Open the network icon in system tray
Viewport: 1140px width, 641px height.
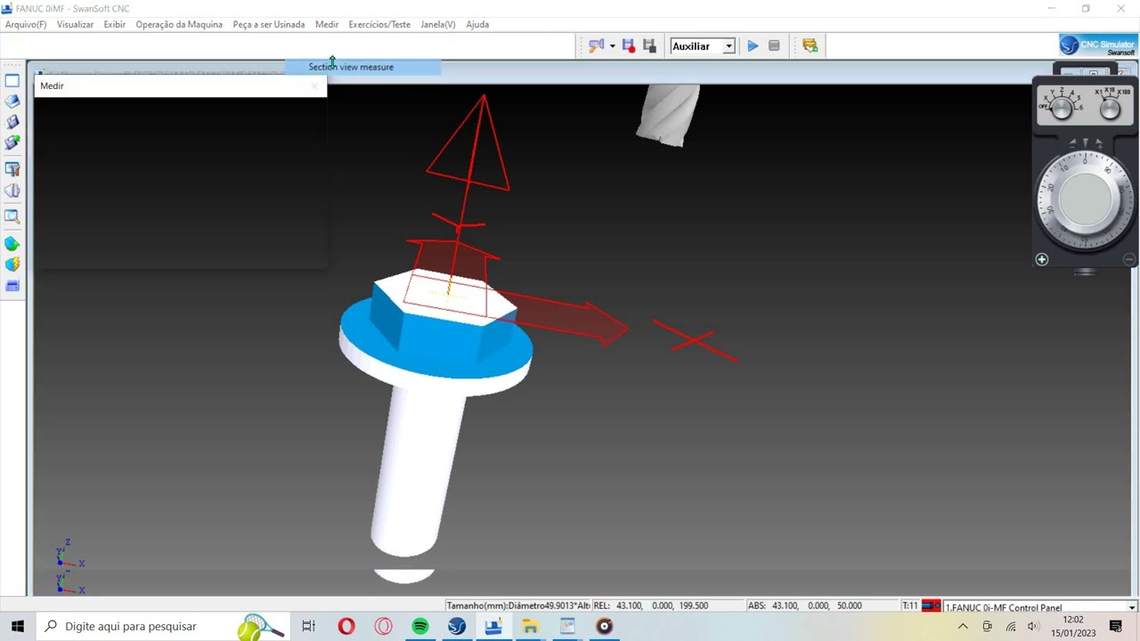point(1011,626)
